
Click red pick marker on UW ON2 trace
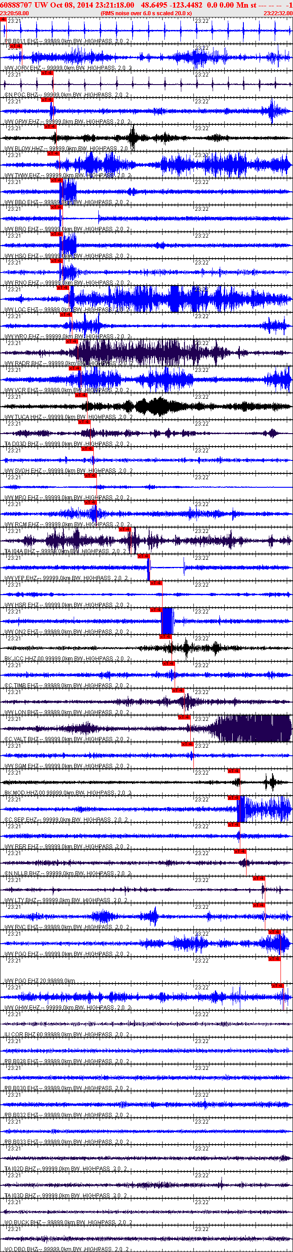(156, 610)
